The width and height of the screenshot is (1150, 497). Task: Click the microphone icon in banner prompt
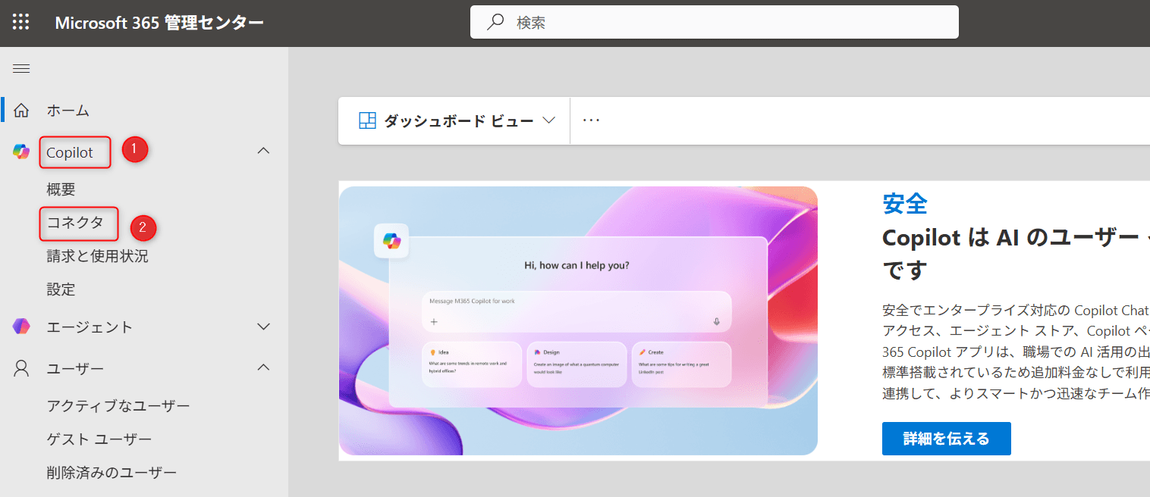click(x=716, y=321)
